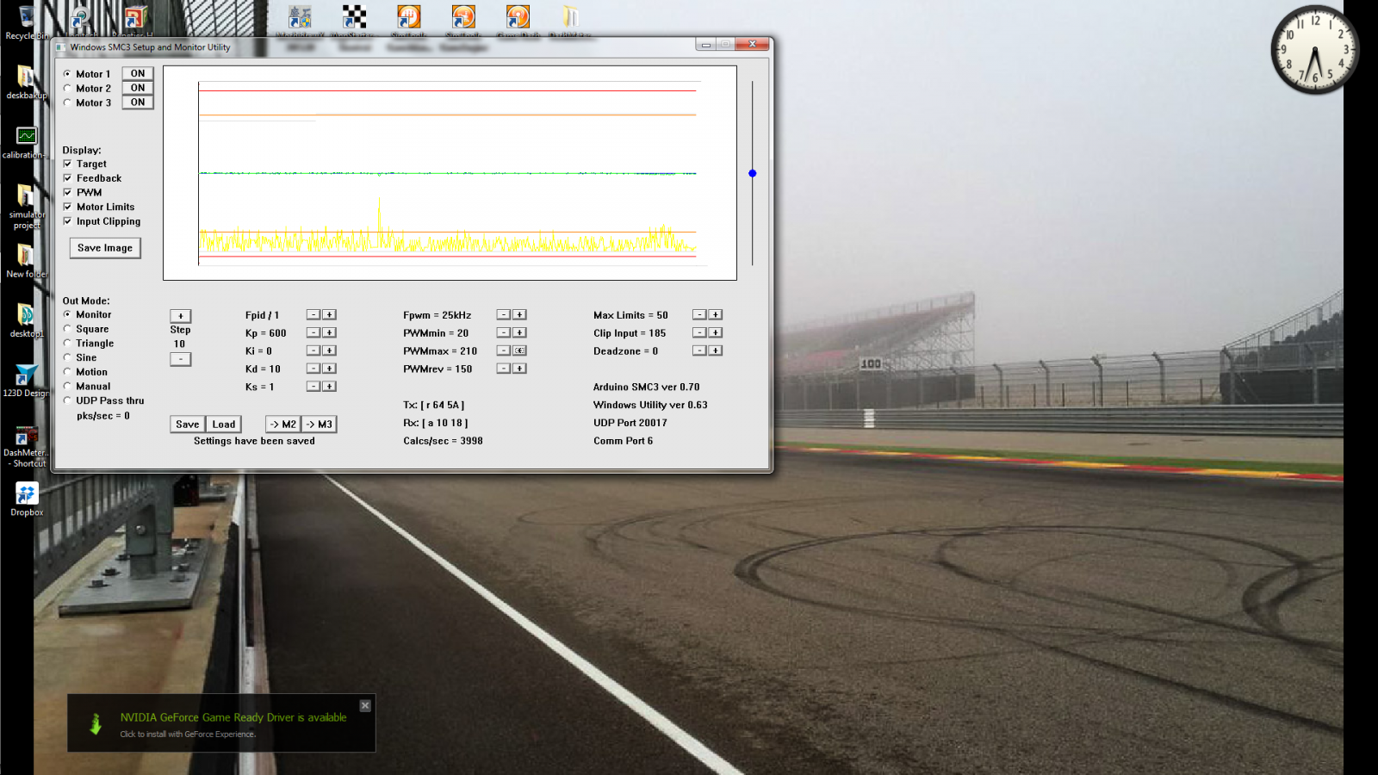Increase Fpwm with plus button
Image resolution: width=1378 pixels, height=775 pixels.
(x=519, y=315)
